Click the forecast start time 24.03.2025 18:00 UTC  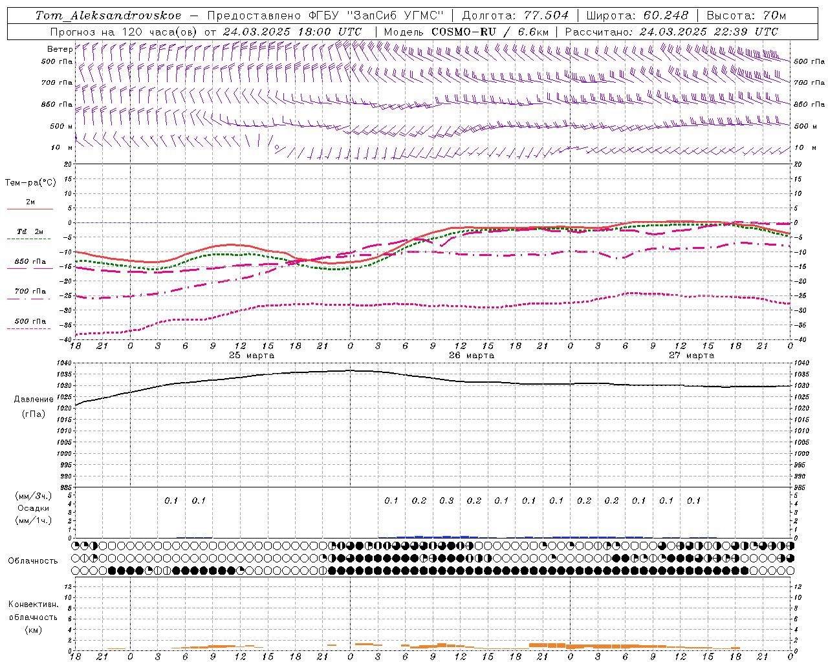[292, 31]
